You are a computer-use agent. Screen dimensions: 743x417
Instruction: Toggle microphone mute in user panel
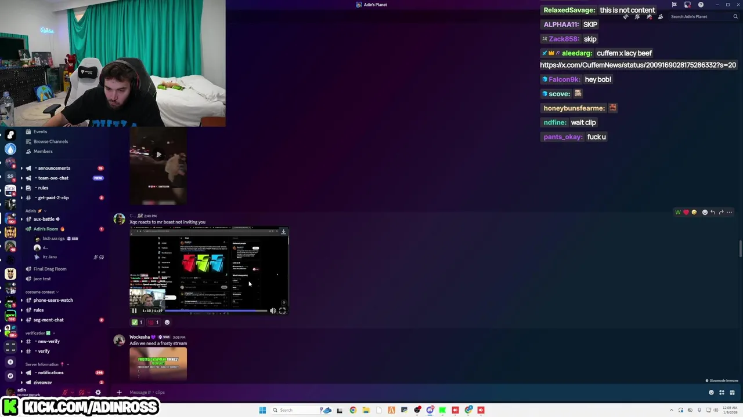[x=66, y=392]
